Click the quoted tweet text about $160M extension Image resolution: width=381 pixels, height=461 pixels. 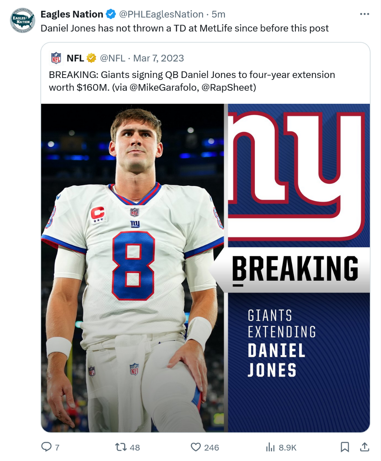(192, 81)
